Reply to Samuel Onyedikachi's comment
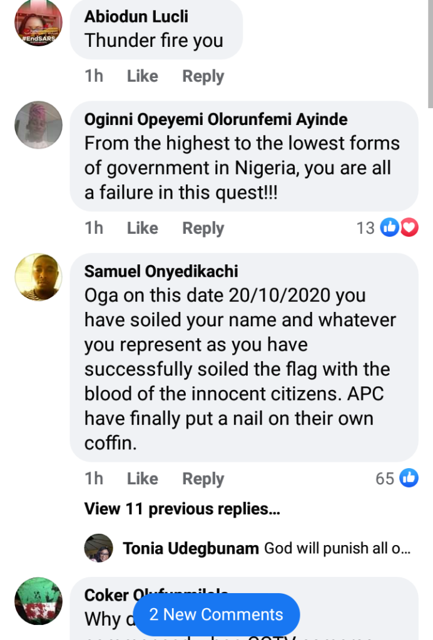This screenshot has height=640, width=433. [x=203, y=479]
